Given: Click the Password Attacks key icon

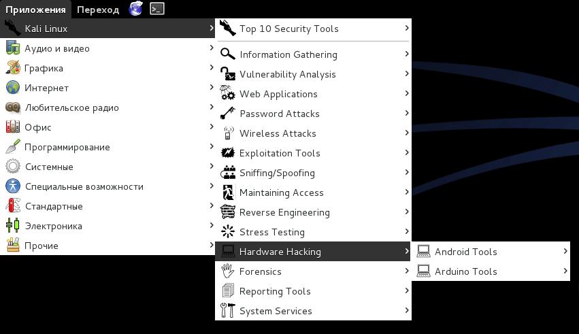Looking at the screenshot, I should point(228,114).
